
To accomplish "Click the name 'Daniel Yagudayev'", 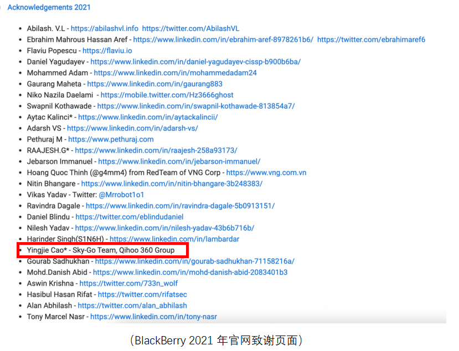I will click(x=56, y=62).
